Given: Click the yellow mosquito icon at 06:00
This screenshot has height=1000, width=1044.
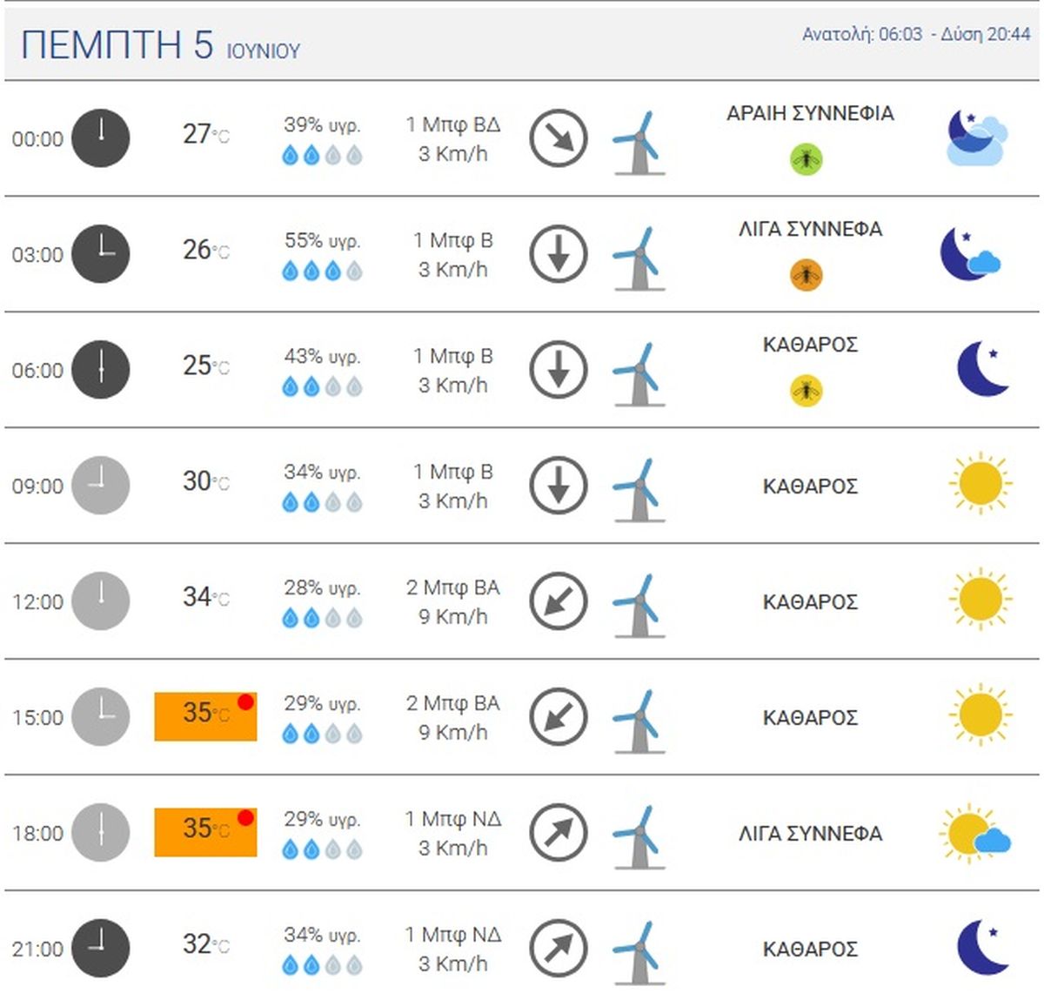Looking at the screenshot, I should pyautogui.click(x=806, y=391).
